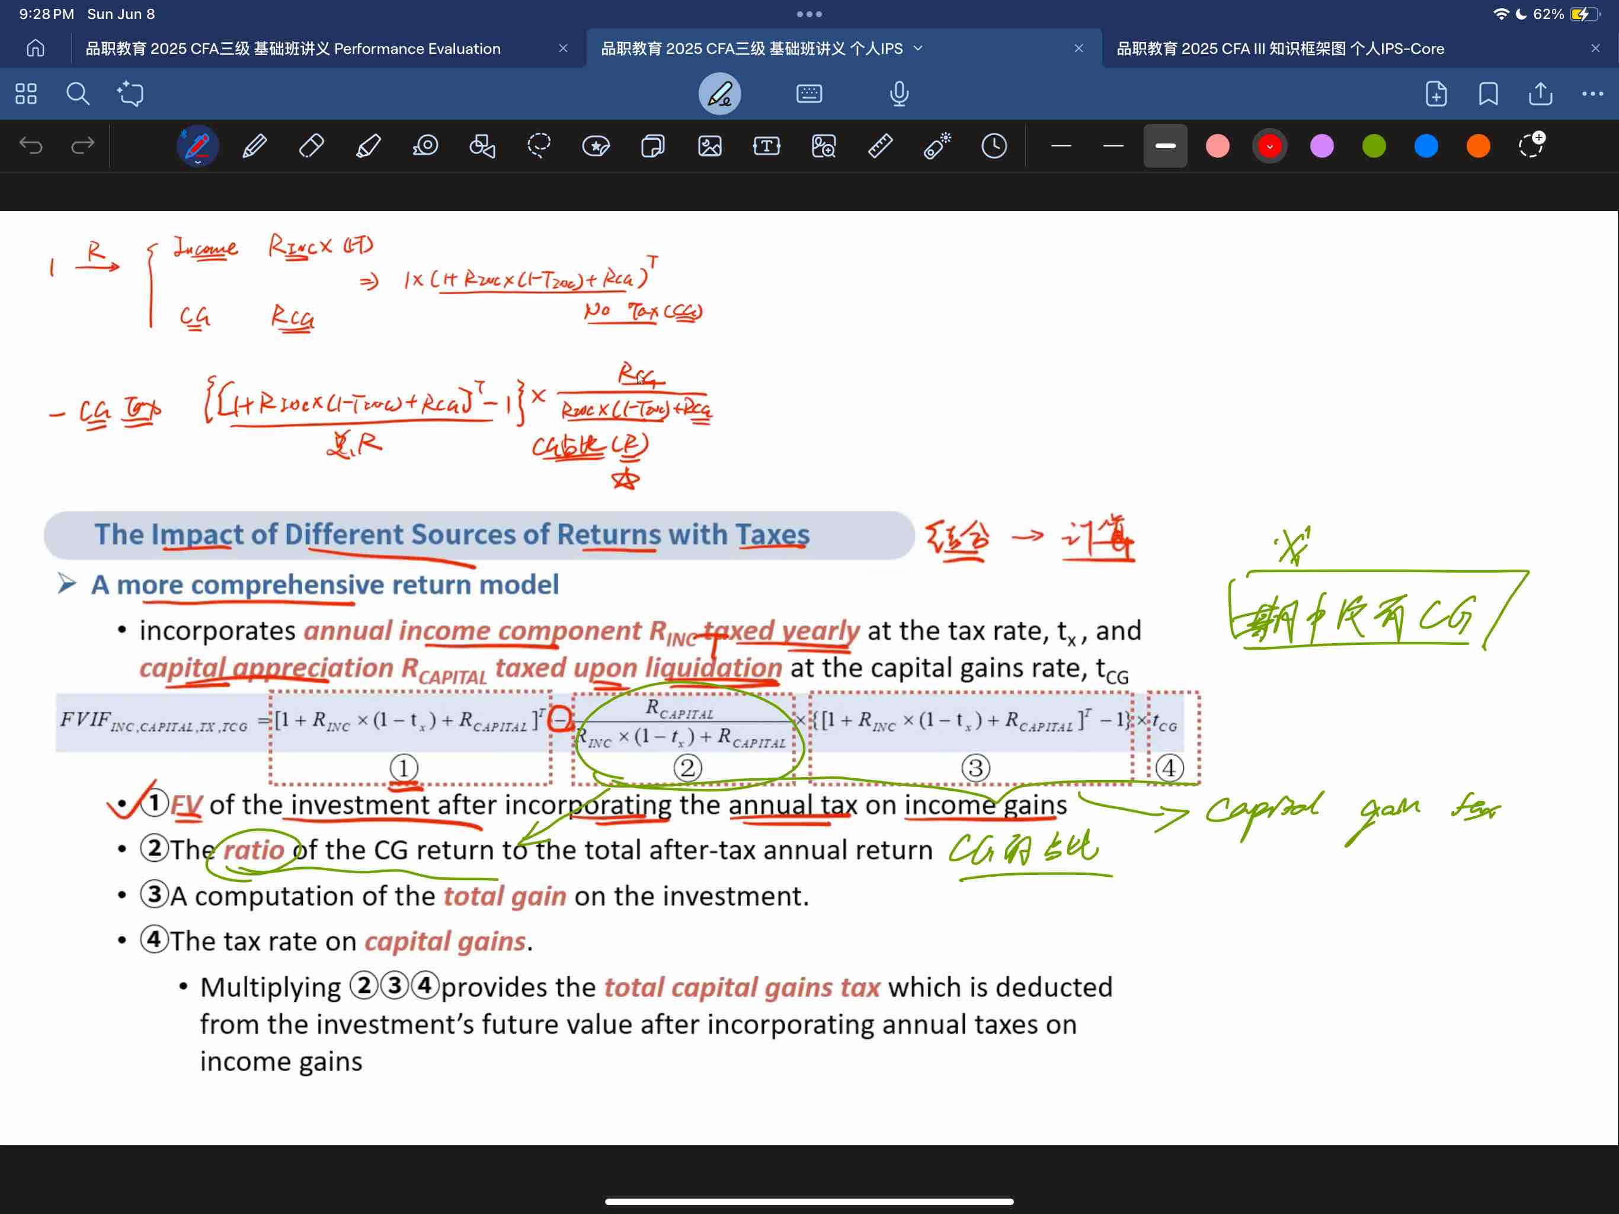Image resolution: width=1619 pixels, height=1214 pixels.
Task: Switch to 个人IPS document tab
Action: [751, 49]
